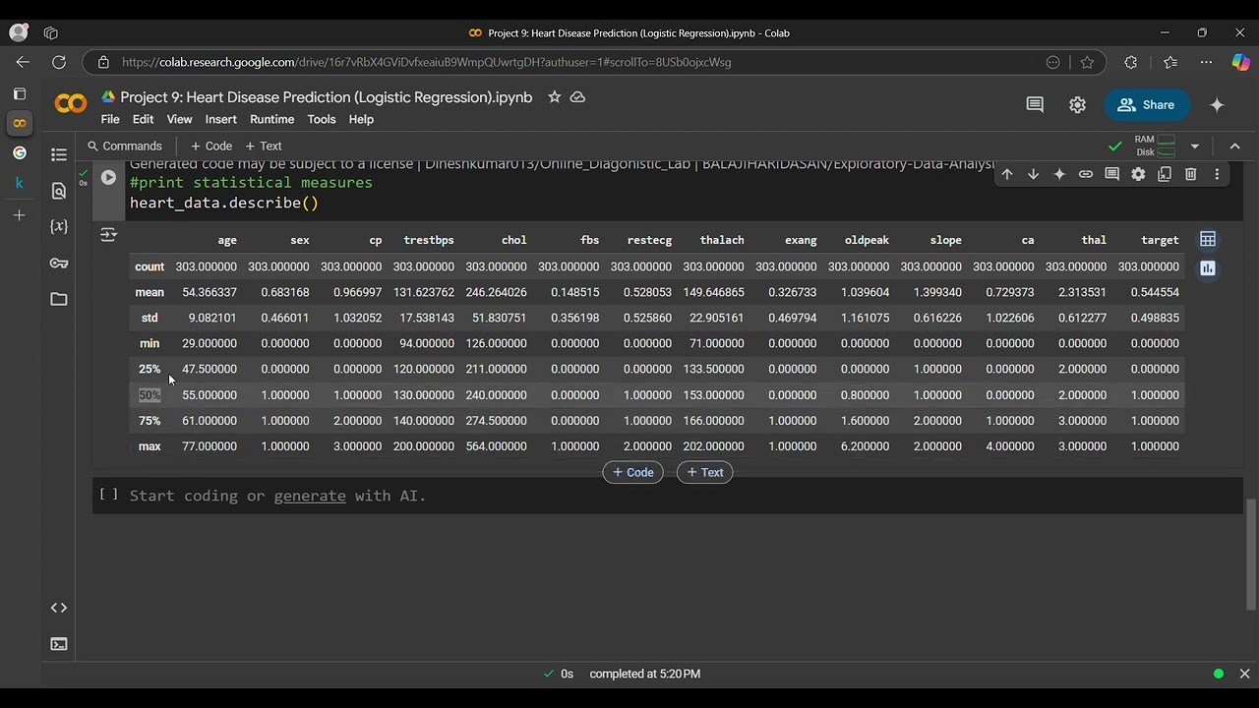Move the cell up

1007,174
